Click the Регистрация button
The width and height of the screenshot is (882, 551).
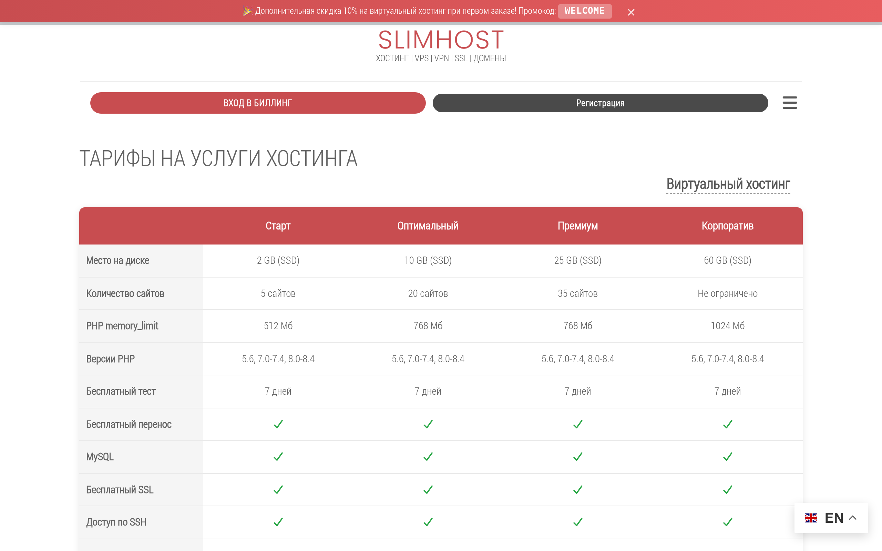pyautogui.click(x=600, y=103)
